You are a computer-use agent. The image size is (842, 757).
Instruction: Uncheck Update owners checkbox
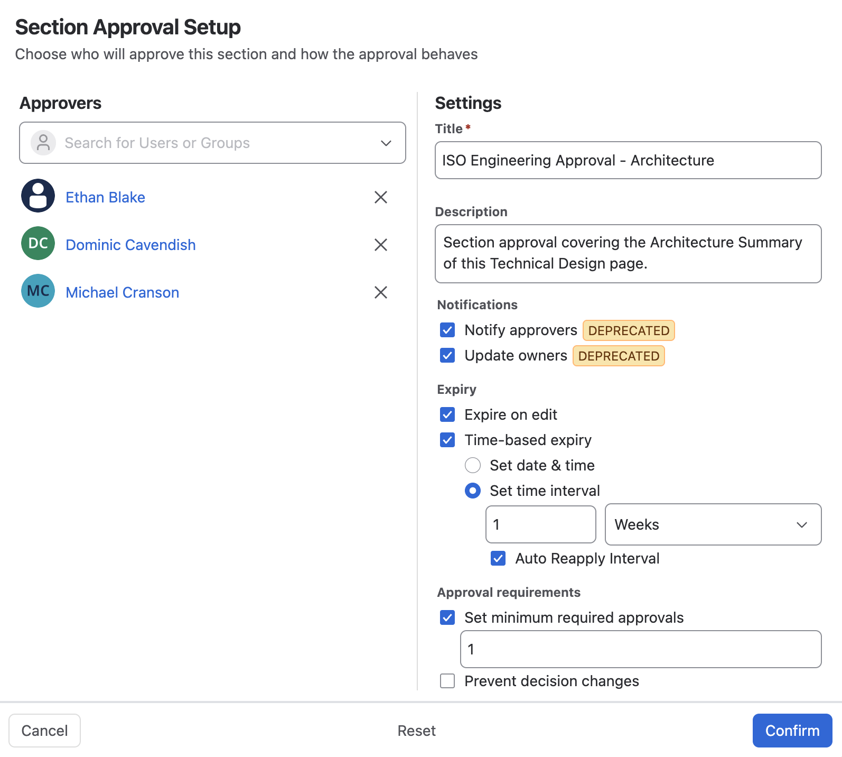click(x=447, y=355)
